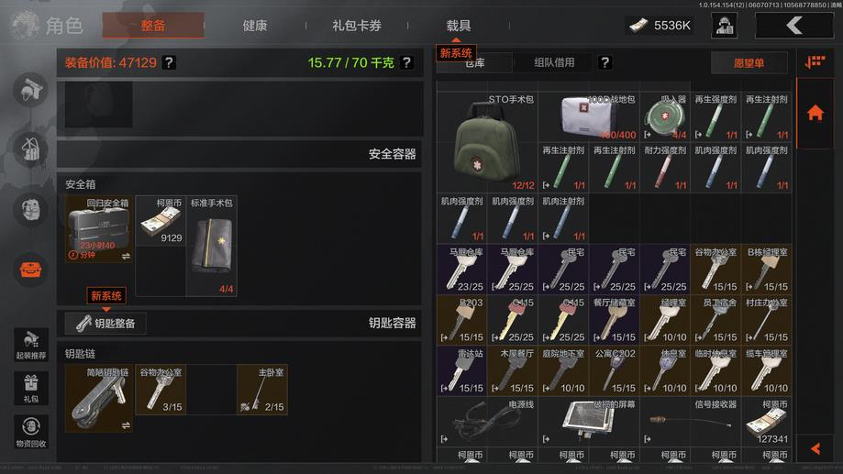Switch to the 组队借用 tab

point(554,62)
